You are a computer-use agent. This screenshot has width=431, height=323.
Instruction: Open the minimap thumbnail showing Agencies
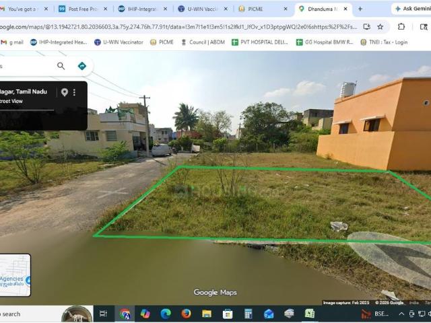(15, 275)
